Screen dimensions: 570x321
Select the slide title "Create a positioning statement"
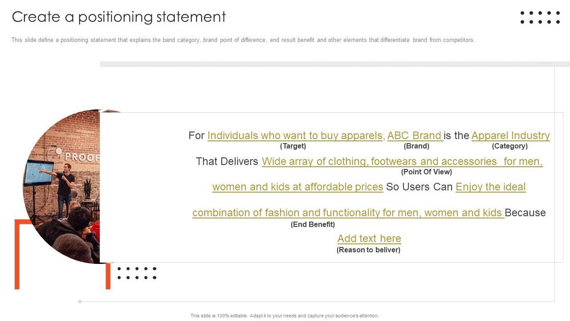click(119, 17)
